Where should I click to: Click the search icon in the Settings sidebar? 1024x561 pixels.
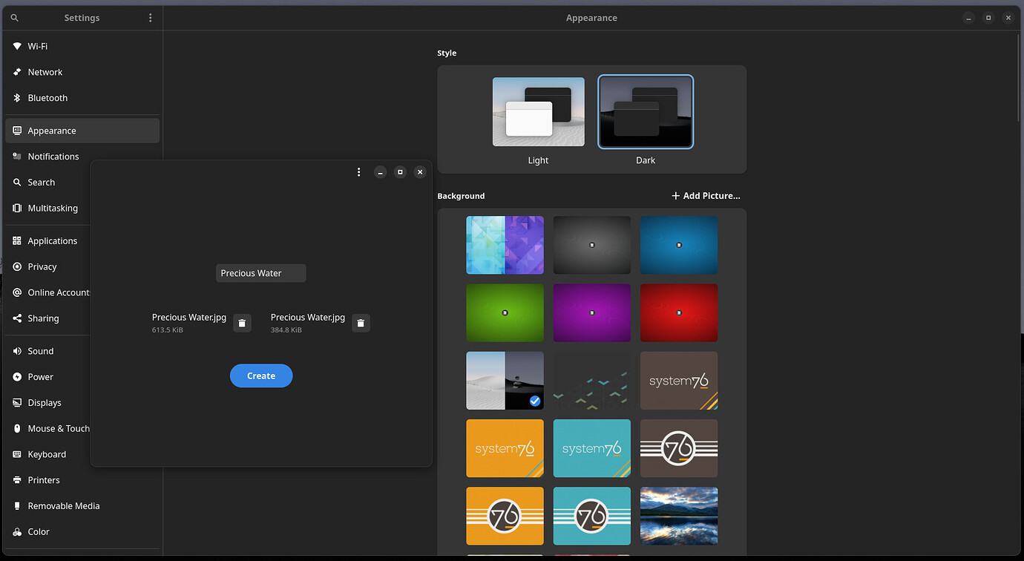click(16, 182)
